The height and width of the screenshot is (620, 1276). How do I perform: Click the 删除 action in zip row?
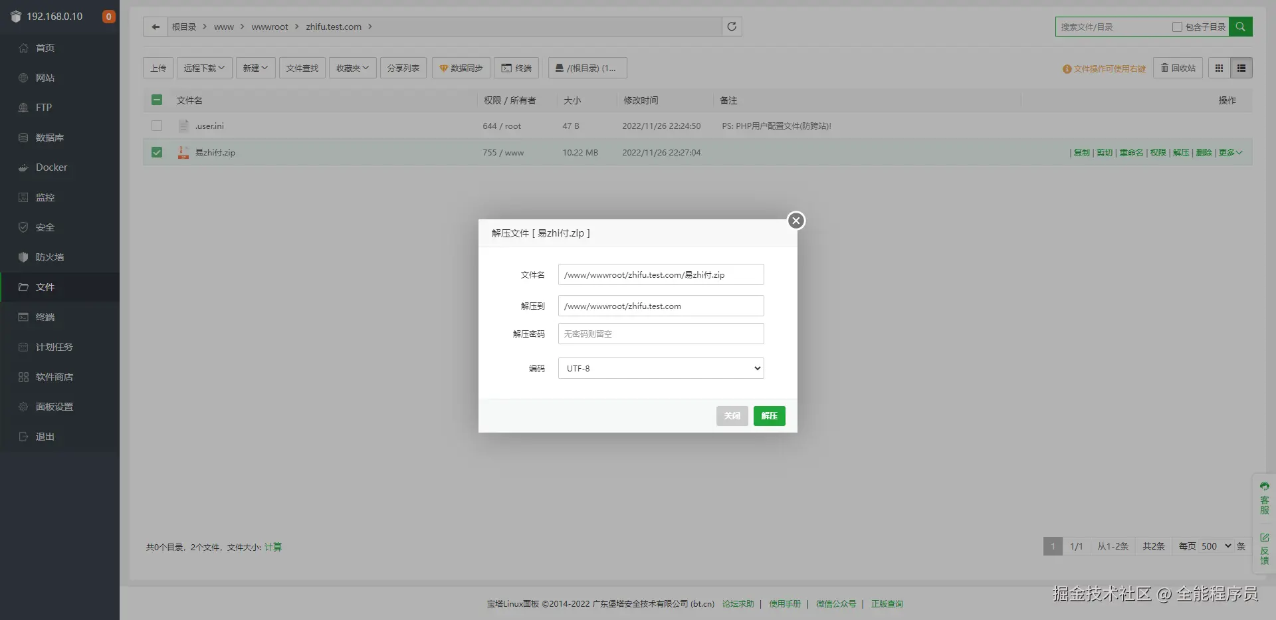coord(1204,152)
